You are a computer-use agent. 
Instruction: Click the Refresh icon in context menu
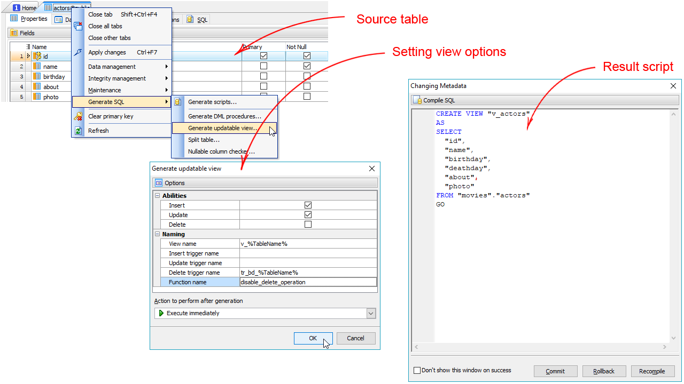(78, 131)
